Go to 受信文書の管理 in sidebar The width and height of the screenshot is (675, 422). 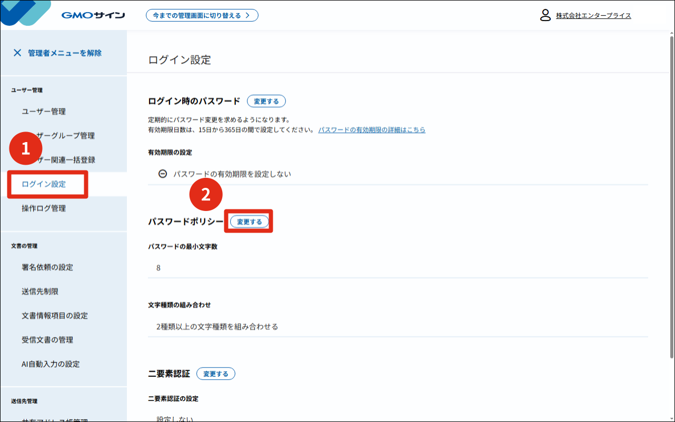[47, 340]
